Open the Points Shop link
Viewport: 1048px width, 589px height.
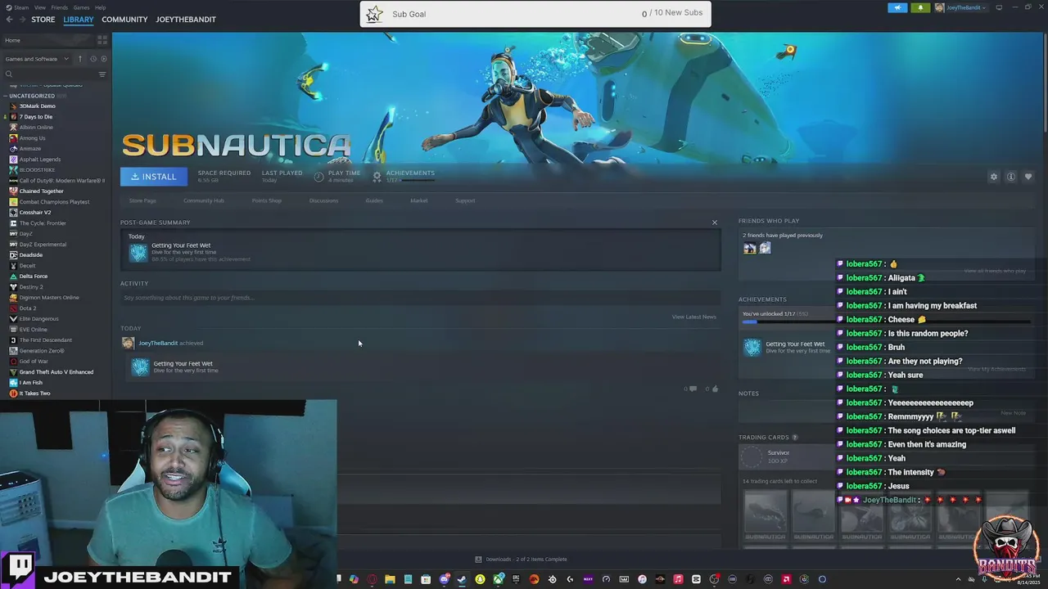coord(267,200)
